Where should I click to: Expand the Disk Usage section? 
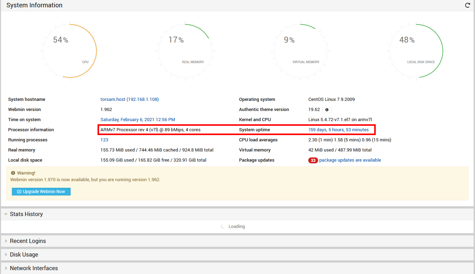pos(237,254)
